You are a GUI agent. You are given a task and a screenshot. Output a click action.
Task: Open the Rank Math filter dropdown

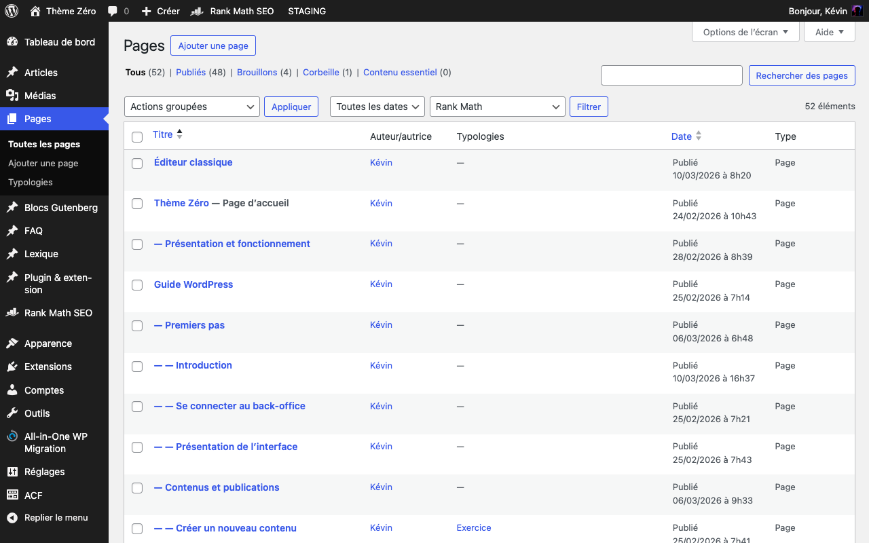pos(498,107)
